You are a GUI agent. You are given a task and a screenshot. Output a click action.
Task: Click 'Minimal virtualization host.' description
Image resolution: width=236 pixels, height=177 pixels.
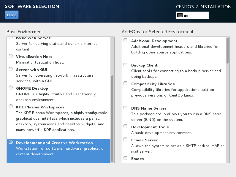[40, 62]
